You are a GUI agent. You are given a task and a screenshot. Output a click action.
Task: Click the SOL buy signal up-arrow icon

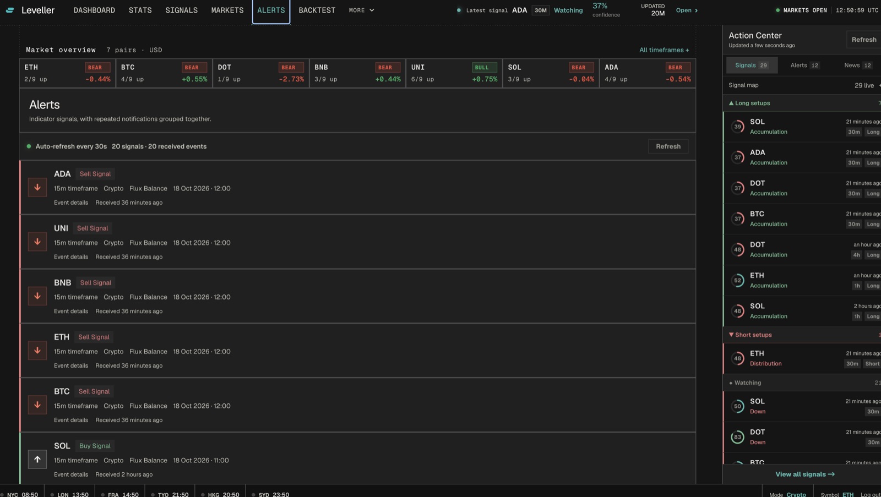[x=37, y=460]
